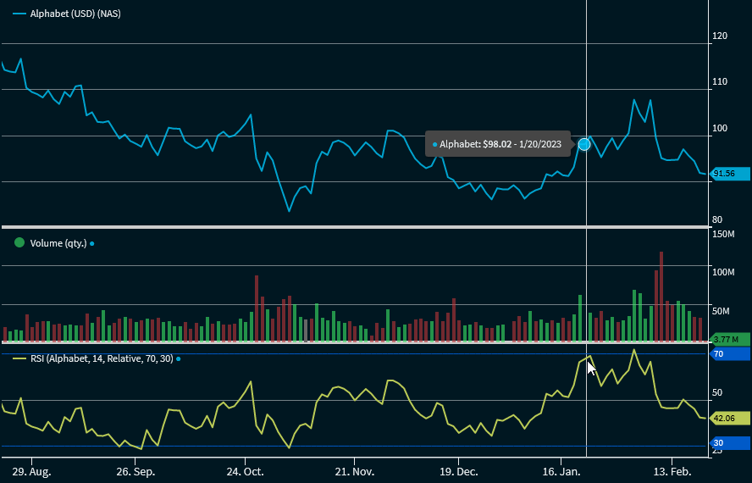Select the 16. Jan. date on the axis
The image size is (752, 483).
pos(561,470)
